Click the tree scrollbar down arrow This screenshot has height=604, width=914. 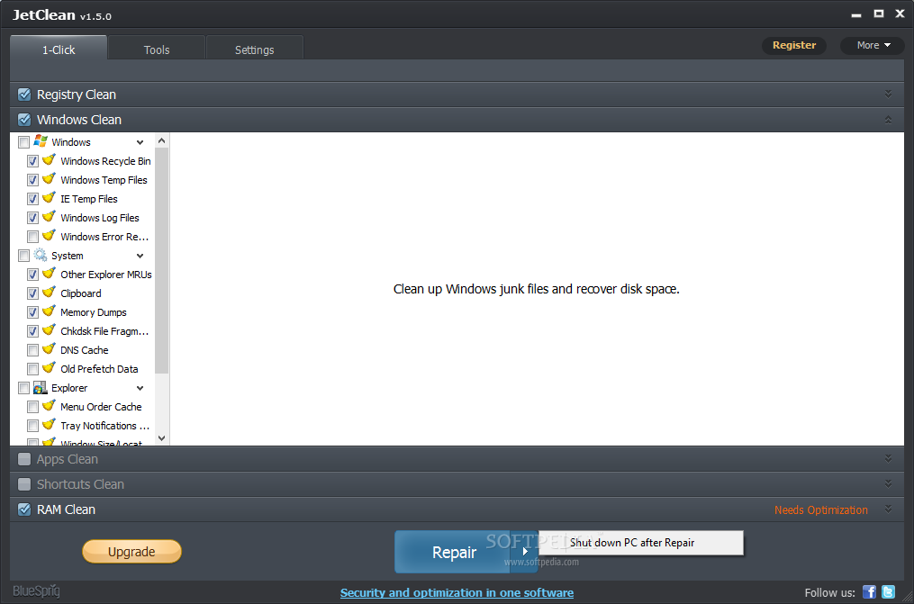tap(161, 438)
